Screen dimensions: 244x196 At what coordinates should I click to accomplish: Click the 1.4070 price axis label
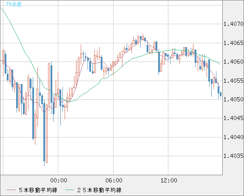(x=233, y=24)
